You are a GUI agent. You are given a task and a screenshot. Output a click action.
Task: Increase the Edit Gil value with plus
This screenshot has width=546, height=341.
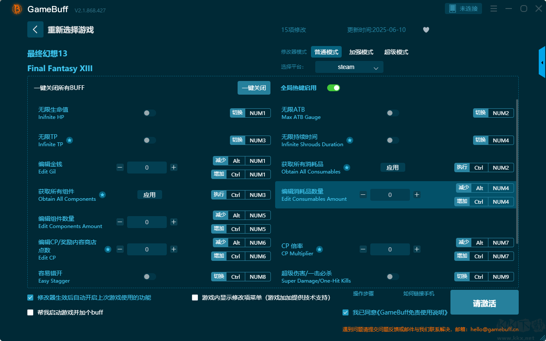tap(174, 168)
